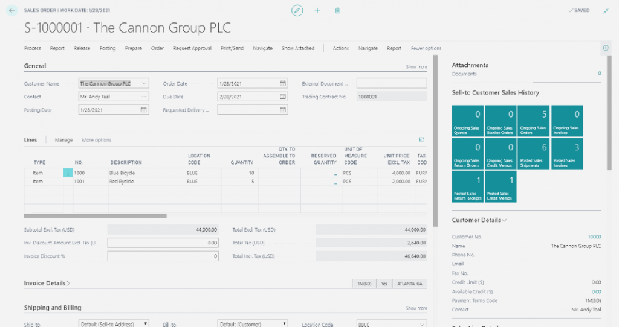619x327 pixels.
Task: Open Ongoing Sales Blanket Orders tile
Action: point(501,121)
